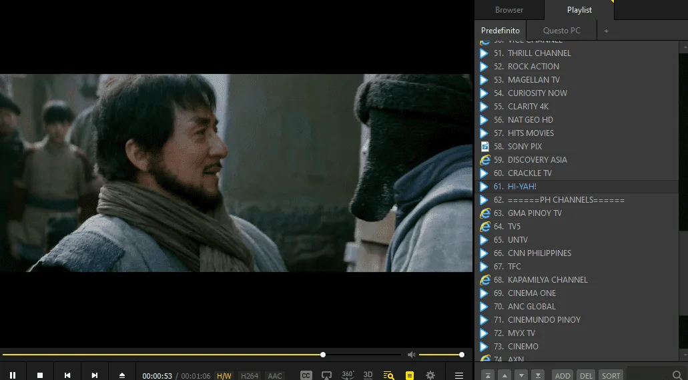Screen dimensions: 688x380
Task: Click the ADD button in playlist
Action: tap(563, 375)
